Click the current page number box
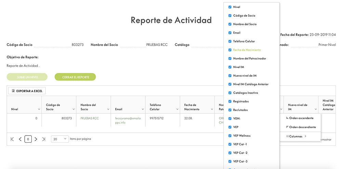 coord(28,139)
